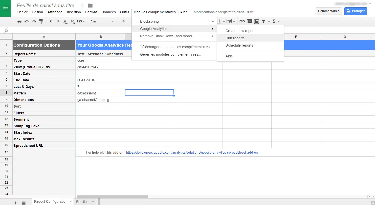Select cell containing ga:sessions
This screenshot has width=375, height=205.
(x=100, y=93)
